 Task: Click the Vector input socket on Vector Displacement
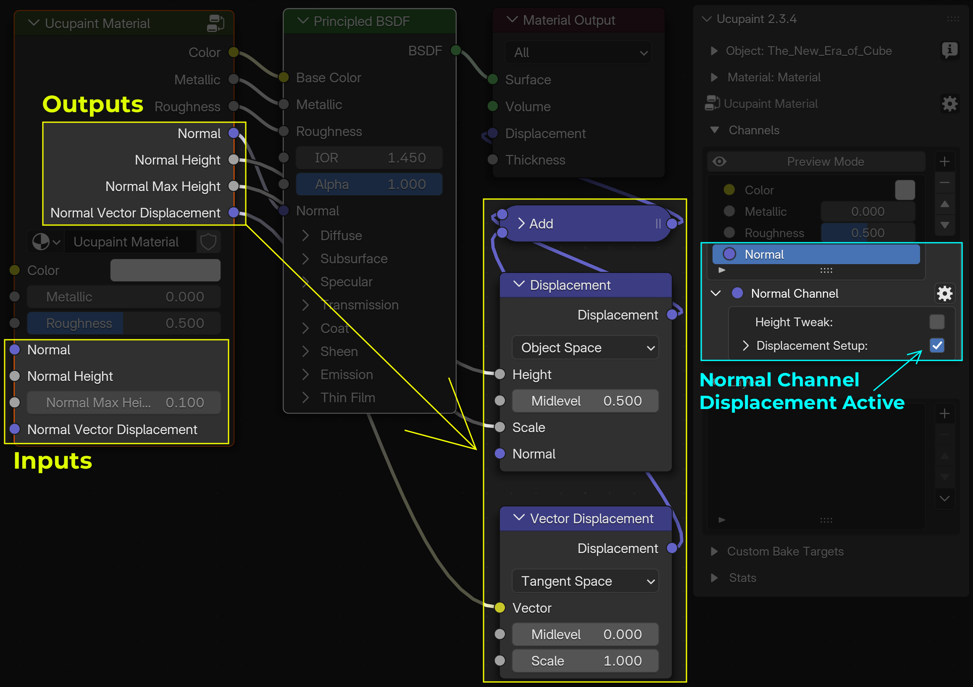500,608
